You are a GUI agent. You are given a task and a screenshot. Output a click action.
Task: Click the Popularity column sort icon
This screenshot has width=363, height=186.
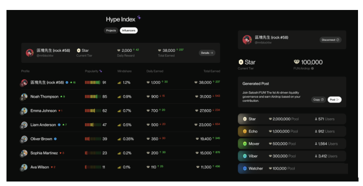(x=101, y=71)
